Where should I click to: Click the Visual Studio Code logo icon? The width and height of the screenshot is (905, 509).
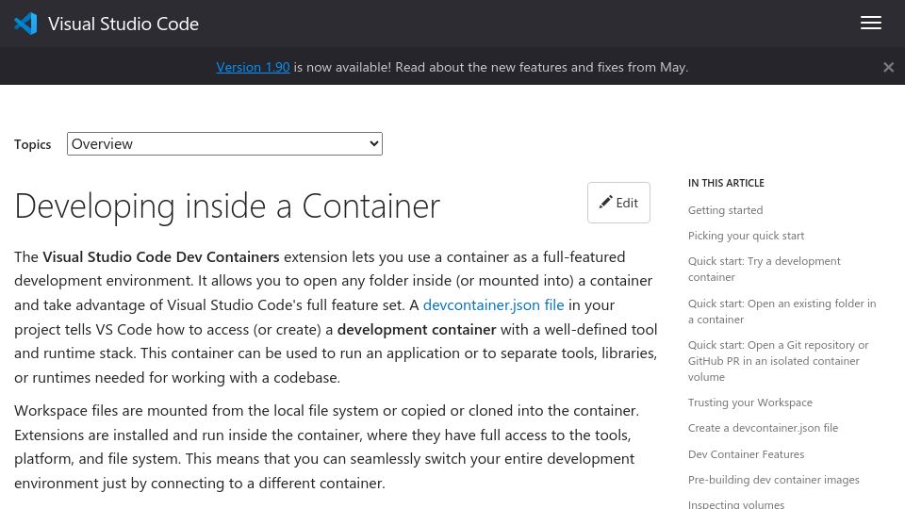click(x=25, y=24)
